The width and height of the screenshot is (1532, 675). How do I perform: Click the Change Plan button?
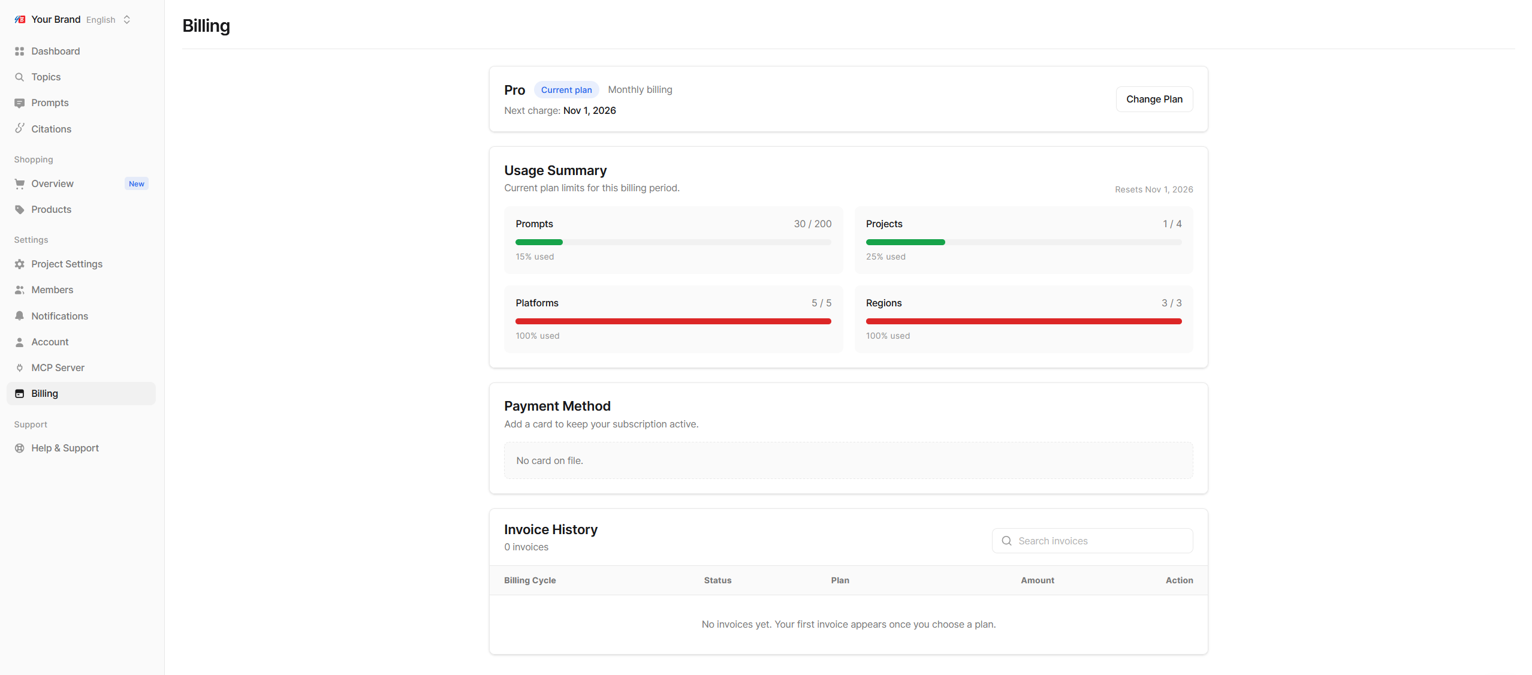coord(1154,99)
